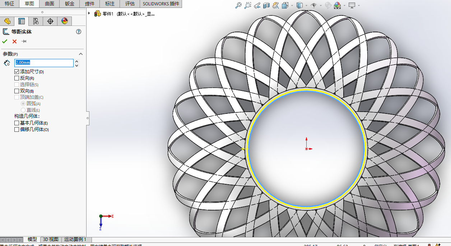The width and height of the screenshot is (451, 246).
Task: Open the SOLIDWORKS 插件 tab
Action: (161, 4)
